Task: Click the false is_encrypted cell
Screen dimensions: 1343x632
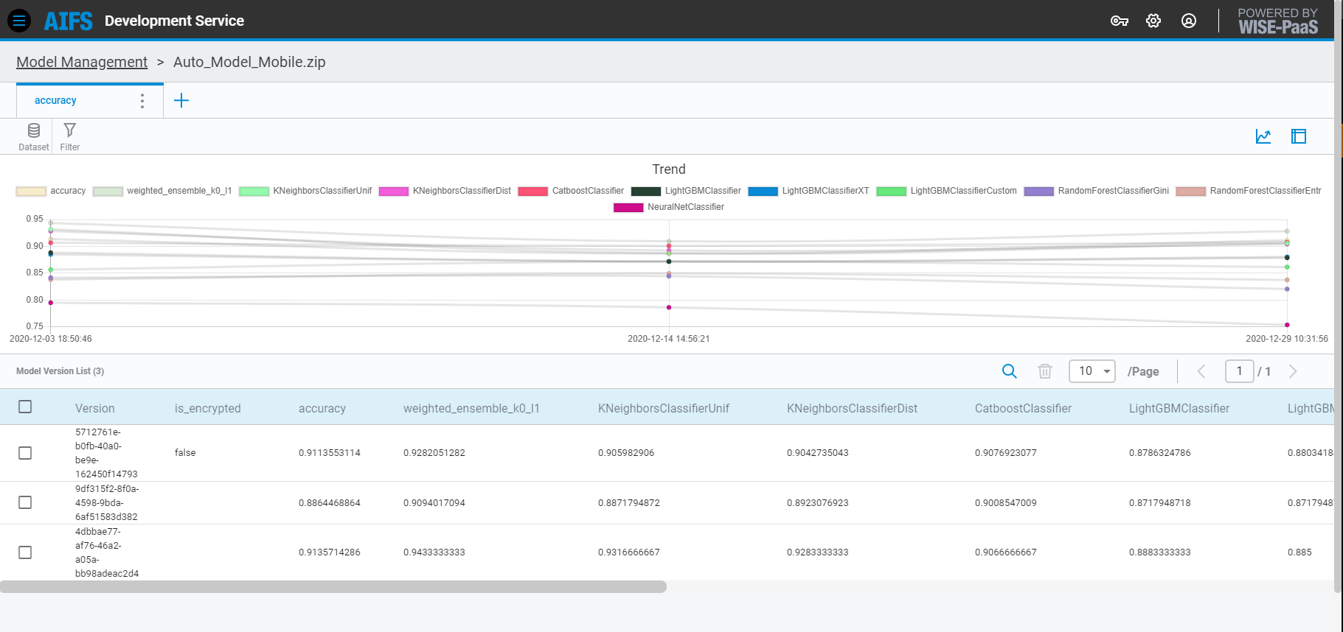Action: coord(185,453)
